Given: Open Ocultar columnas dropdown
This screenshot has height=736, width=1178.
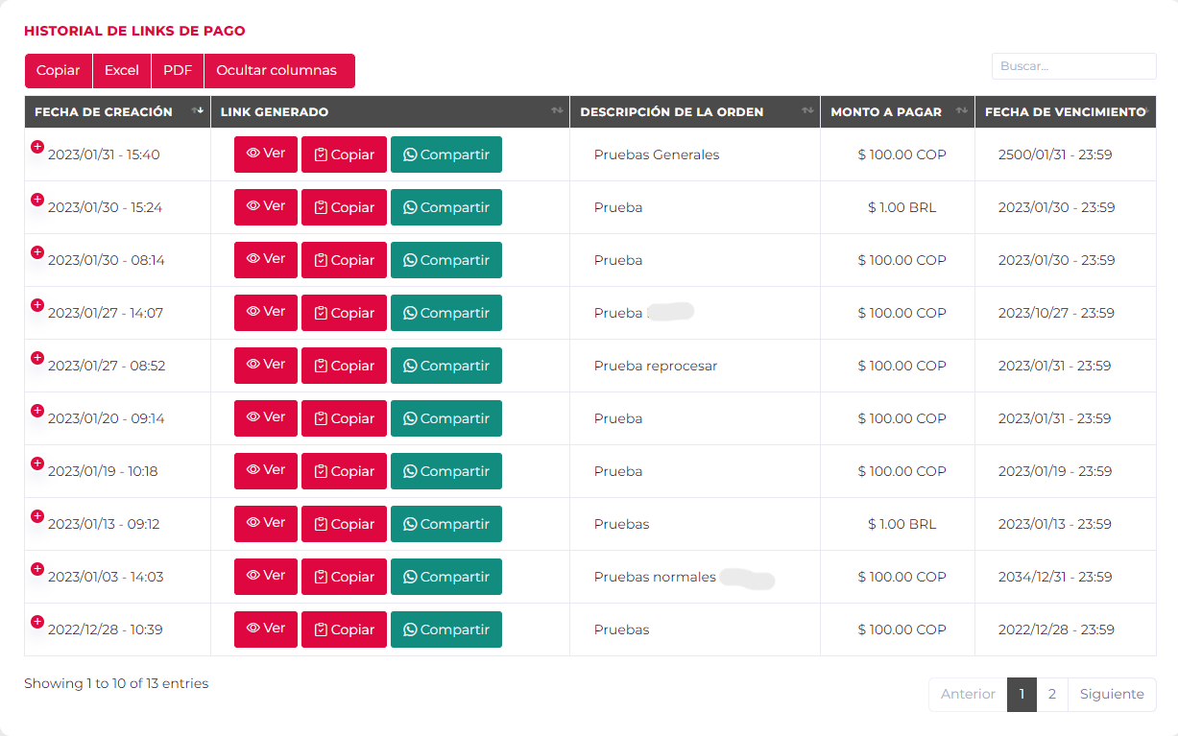Looking at the screenshot, I should (278, 71).
